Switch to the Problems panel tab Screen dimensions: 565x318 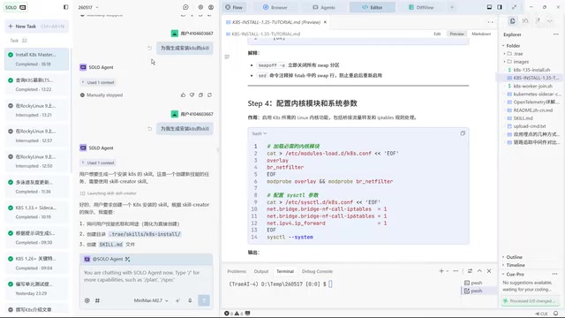click(237, 271)
